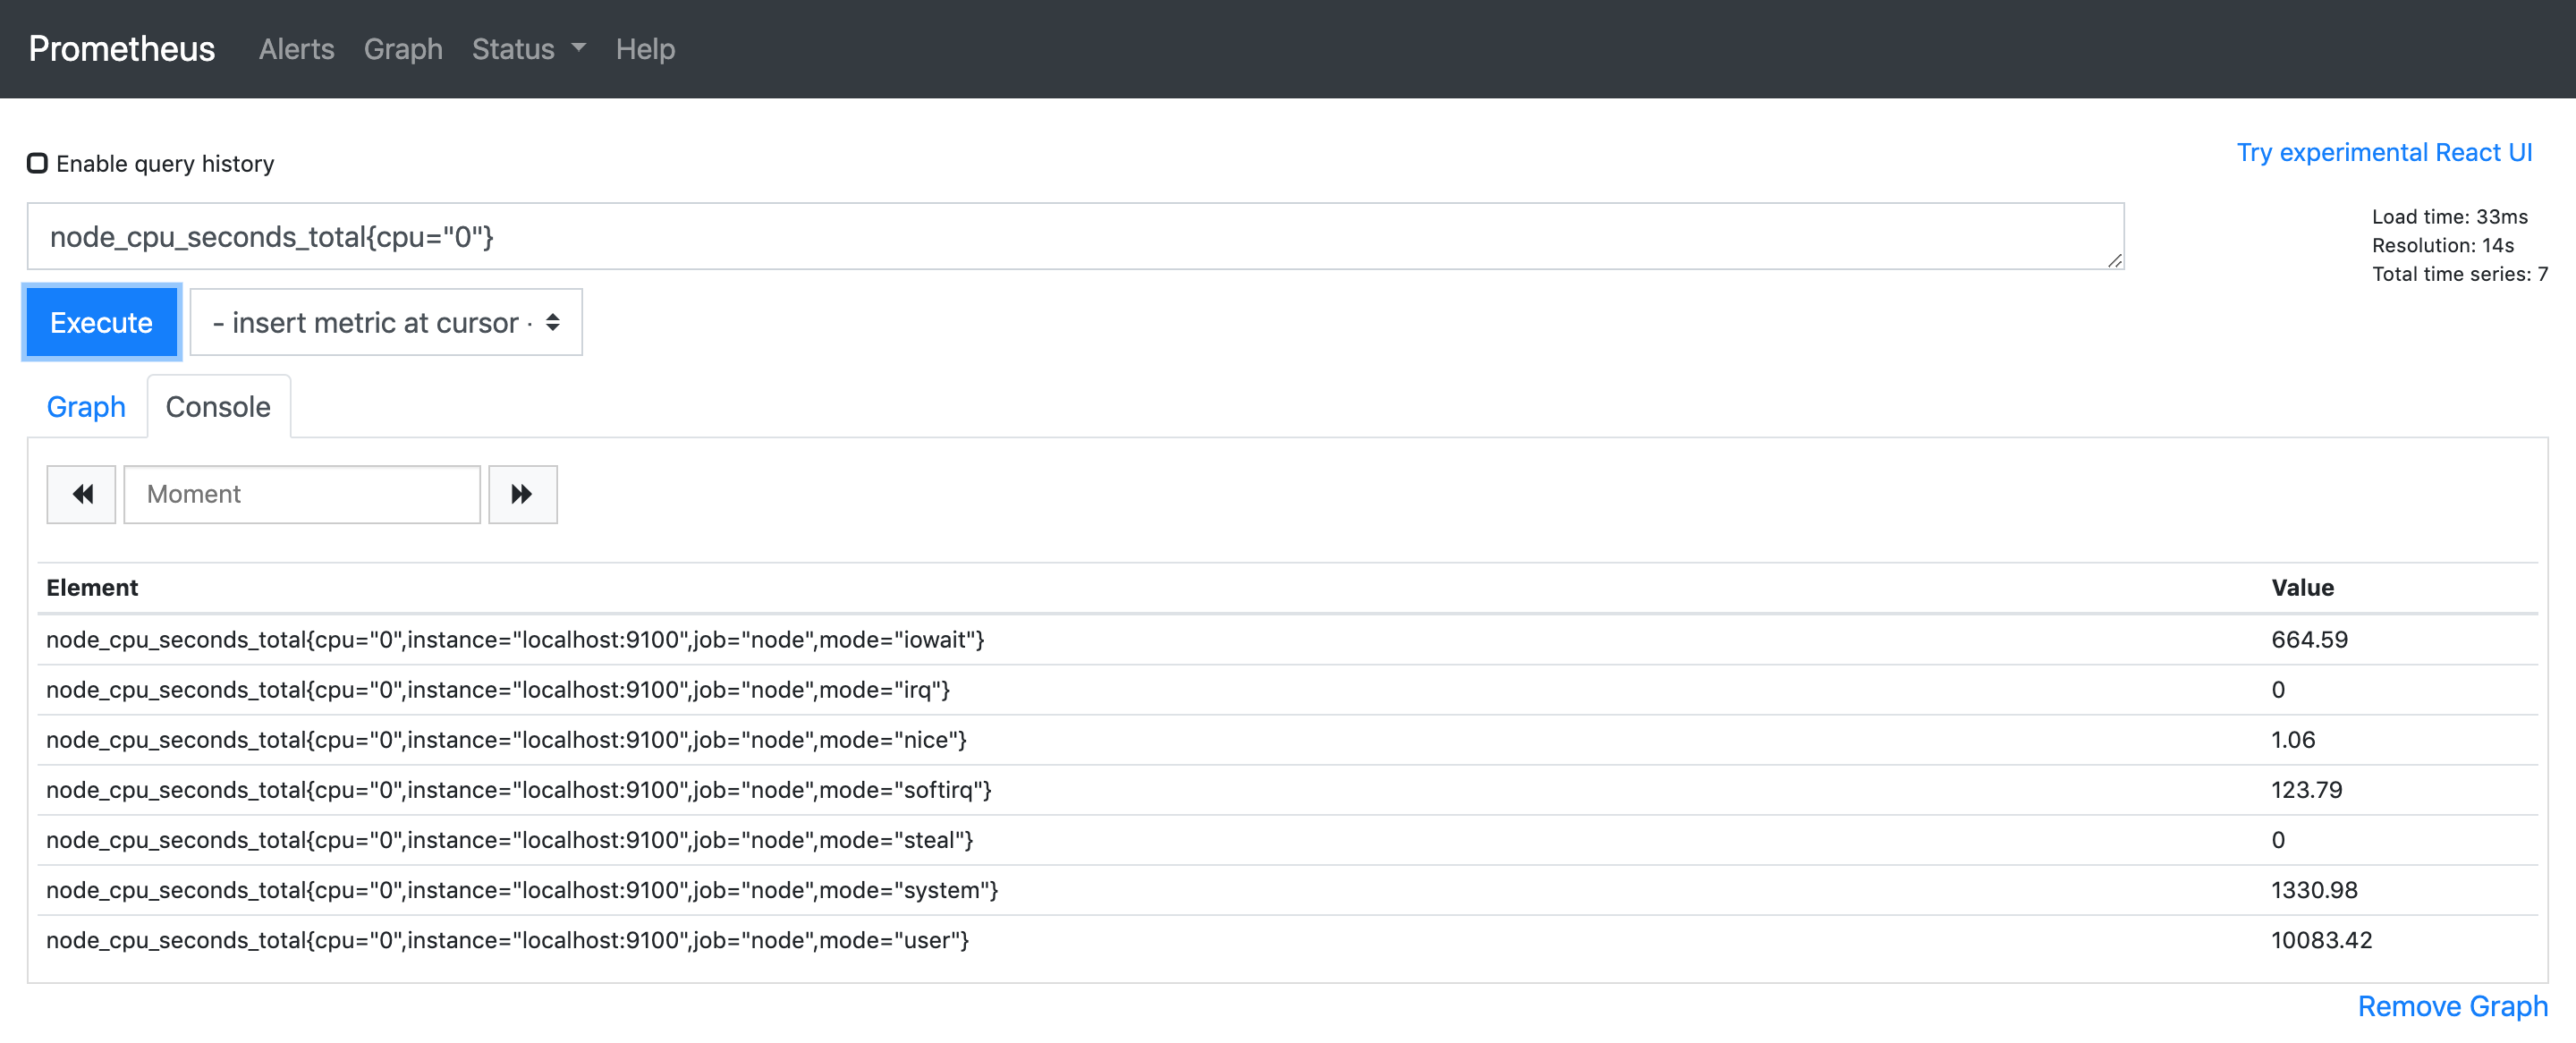Image resolution: width=2576 pixels, height=1043 pixels.
Task: Click the fast-forward time button
Action: [x=522, y=494]
